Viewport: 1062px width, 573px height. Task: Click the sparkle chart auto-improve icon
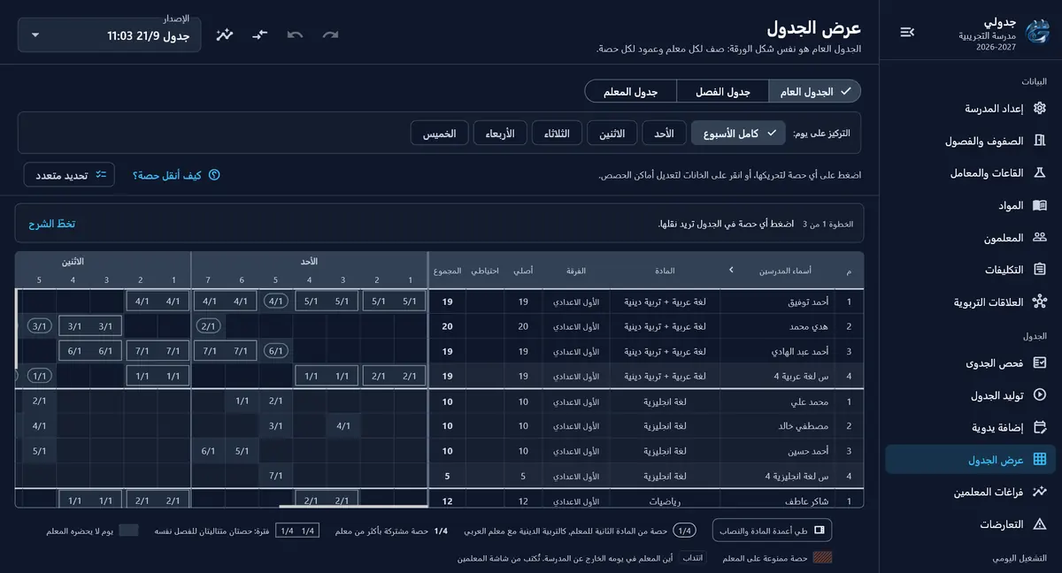225,35
